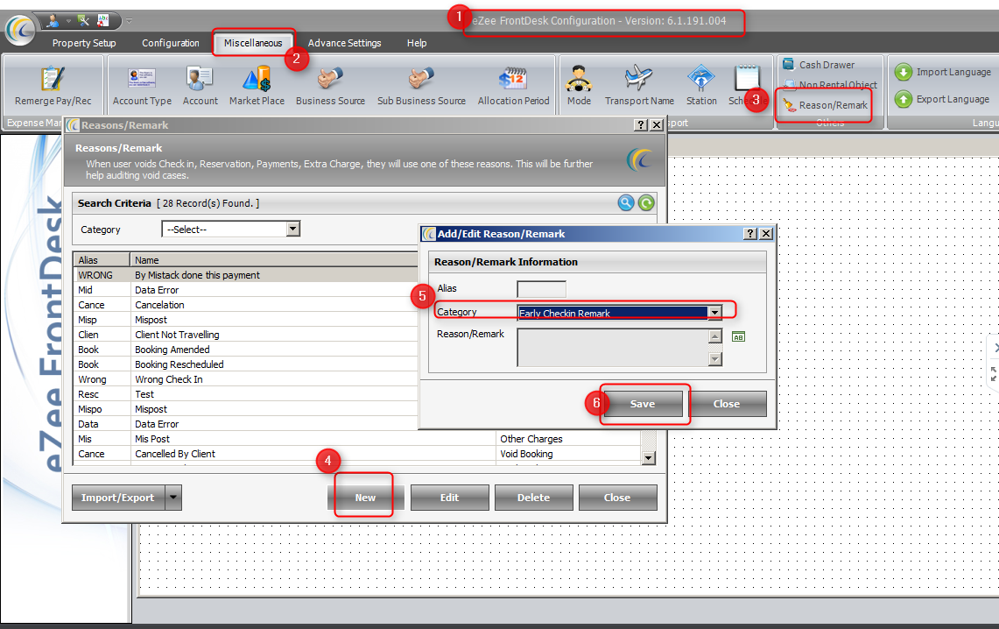
Task: Click scroll down arrow of Reason/Remark textbox
Action: (x=714, y=359)
